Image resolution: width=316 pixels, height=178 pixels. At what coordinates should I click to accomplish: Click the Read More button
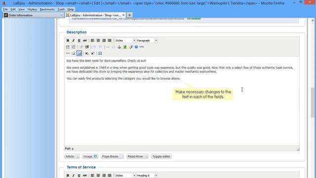(x=138, y=156)
